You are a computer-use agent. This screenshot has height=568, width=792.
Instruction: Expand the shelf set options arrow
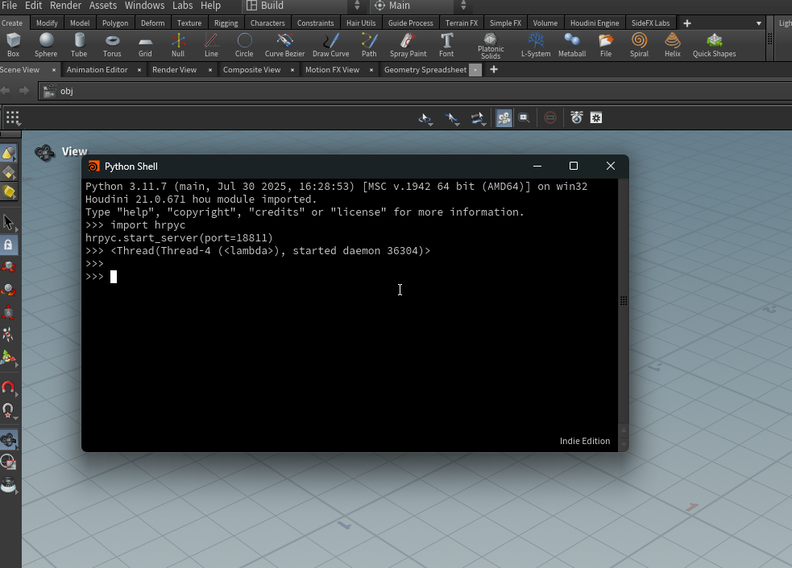pos(758,23)
